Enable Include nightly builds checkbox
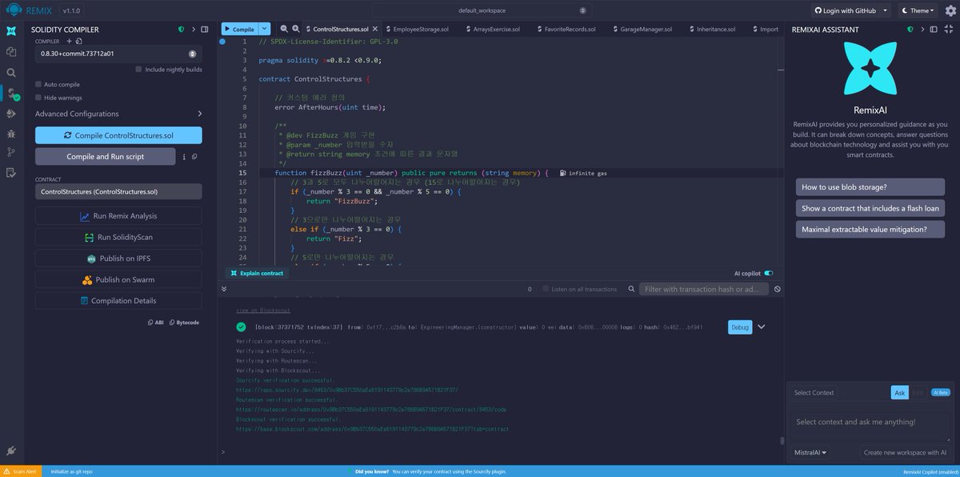This screenshot has width=960, height=477. pyautogui.click(x=139, y=70)
